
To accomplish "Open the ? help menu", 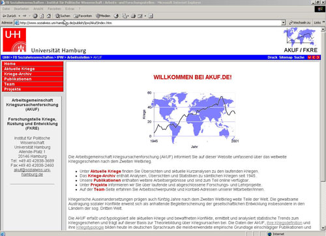I will 80,9.
